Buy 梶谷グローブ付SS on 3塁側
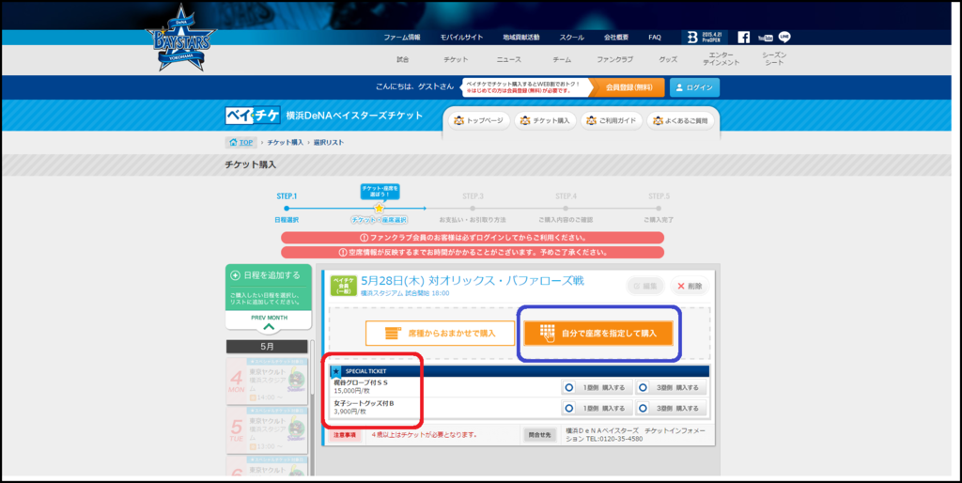 [671, 387]
